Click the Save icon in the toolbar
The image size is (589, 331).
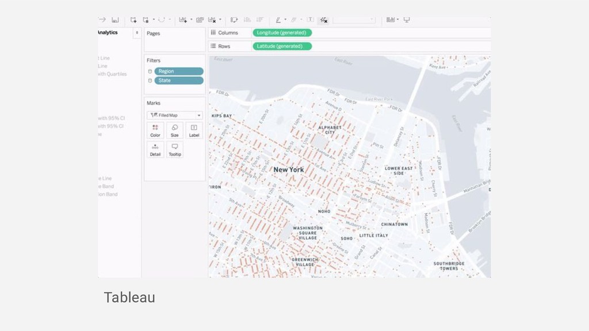tap(115, 20)
